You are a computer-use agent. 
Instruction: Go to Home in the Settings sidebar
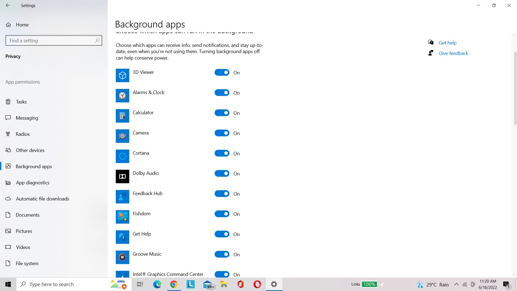click(x=22, y=25)
